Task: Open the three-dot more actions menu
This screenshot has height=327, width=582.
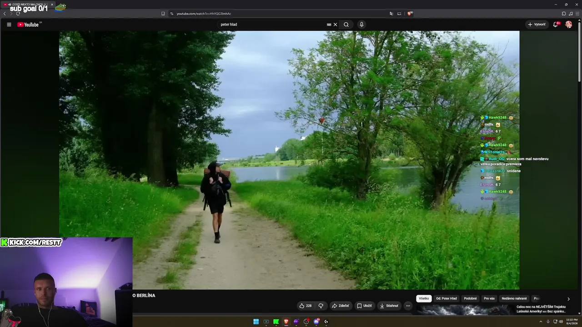Action: [x=408, y=306]
